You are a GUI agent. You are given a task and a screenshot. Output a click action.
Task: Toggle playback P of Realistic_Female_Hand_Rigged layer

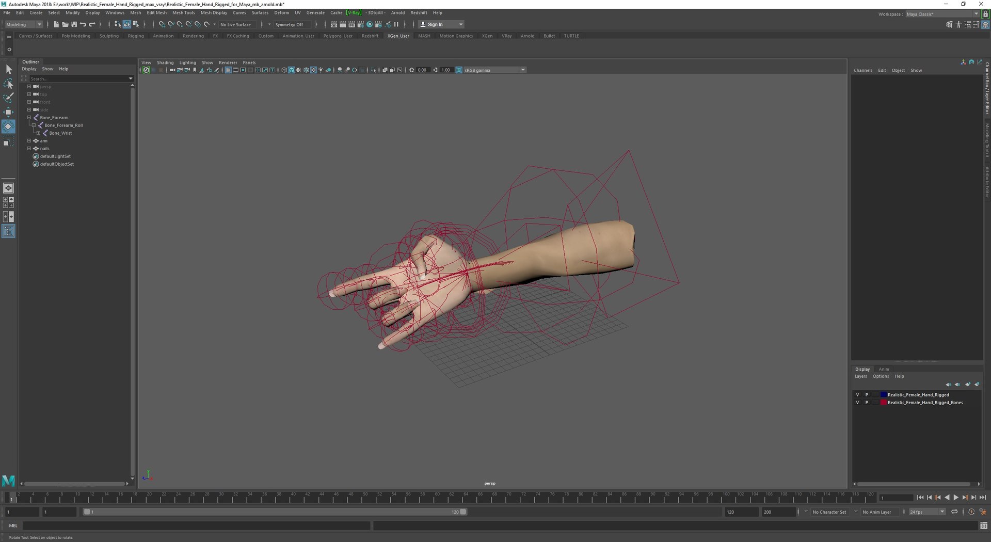tap(867, 395)
